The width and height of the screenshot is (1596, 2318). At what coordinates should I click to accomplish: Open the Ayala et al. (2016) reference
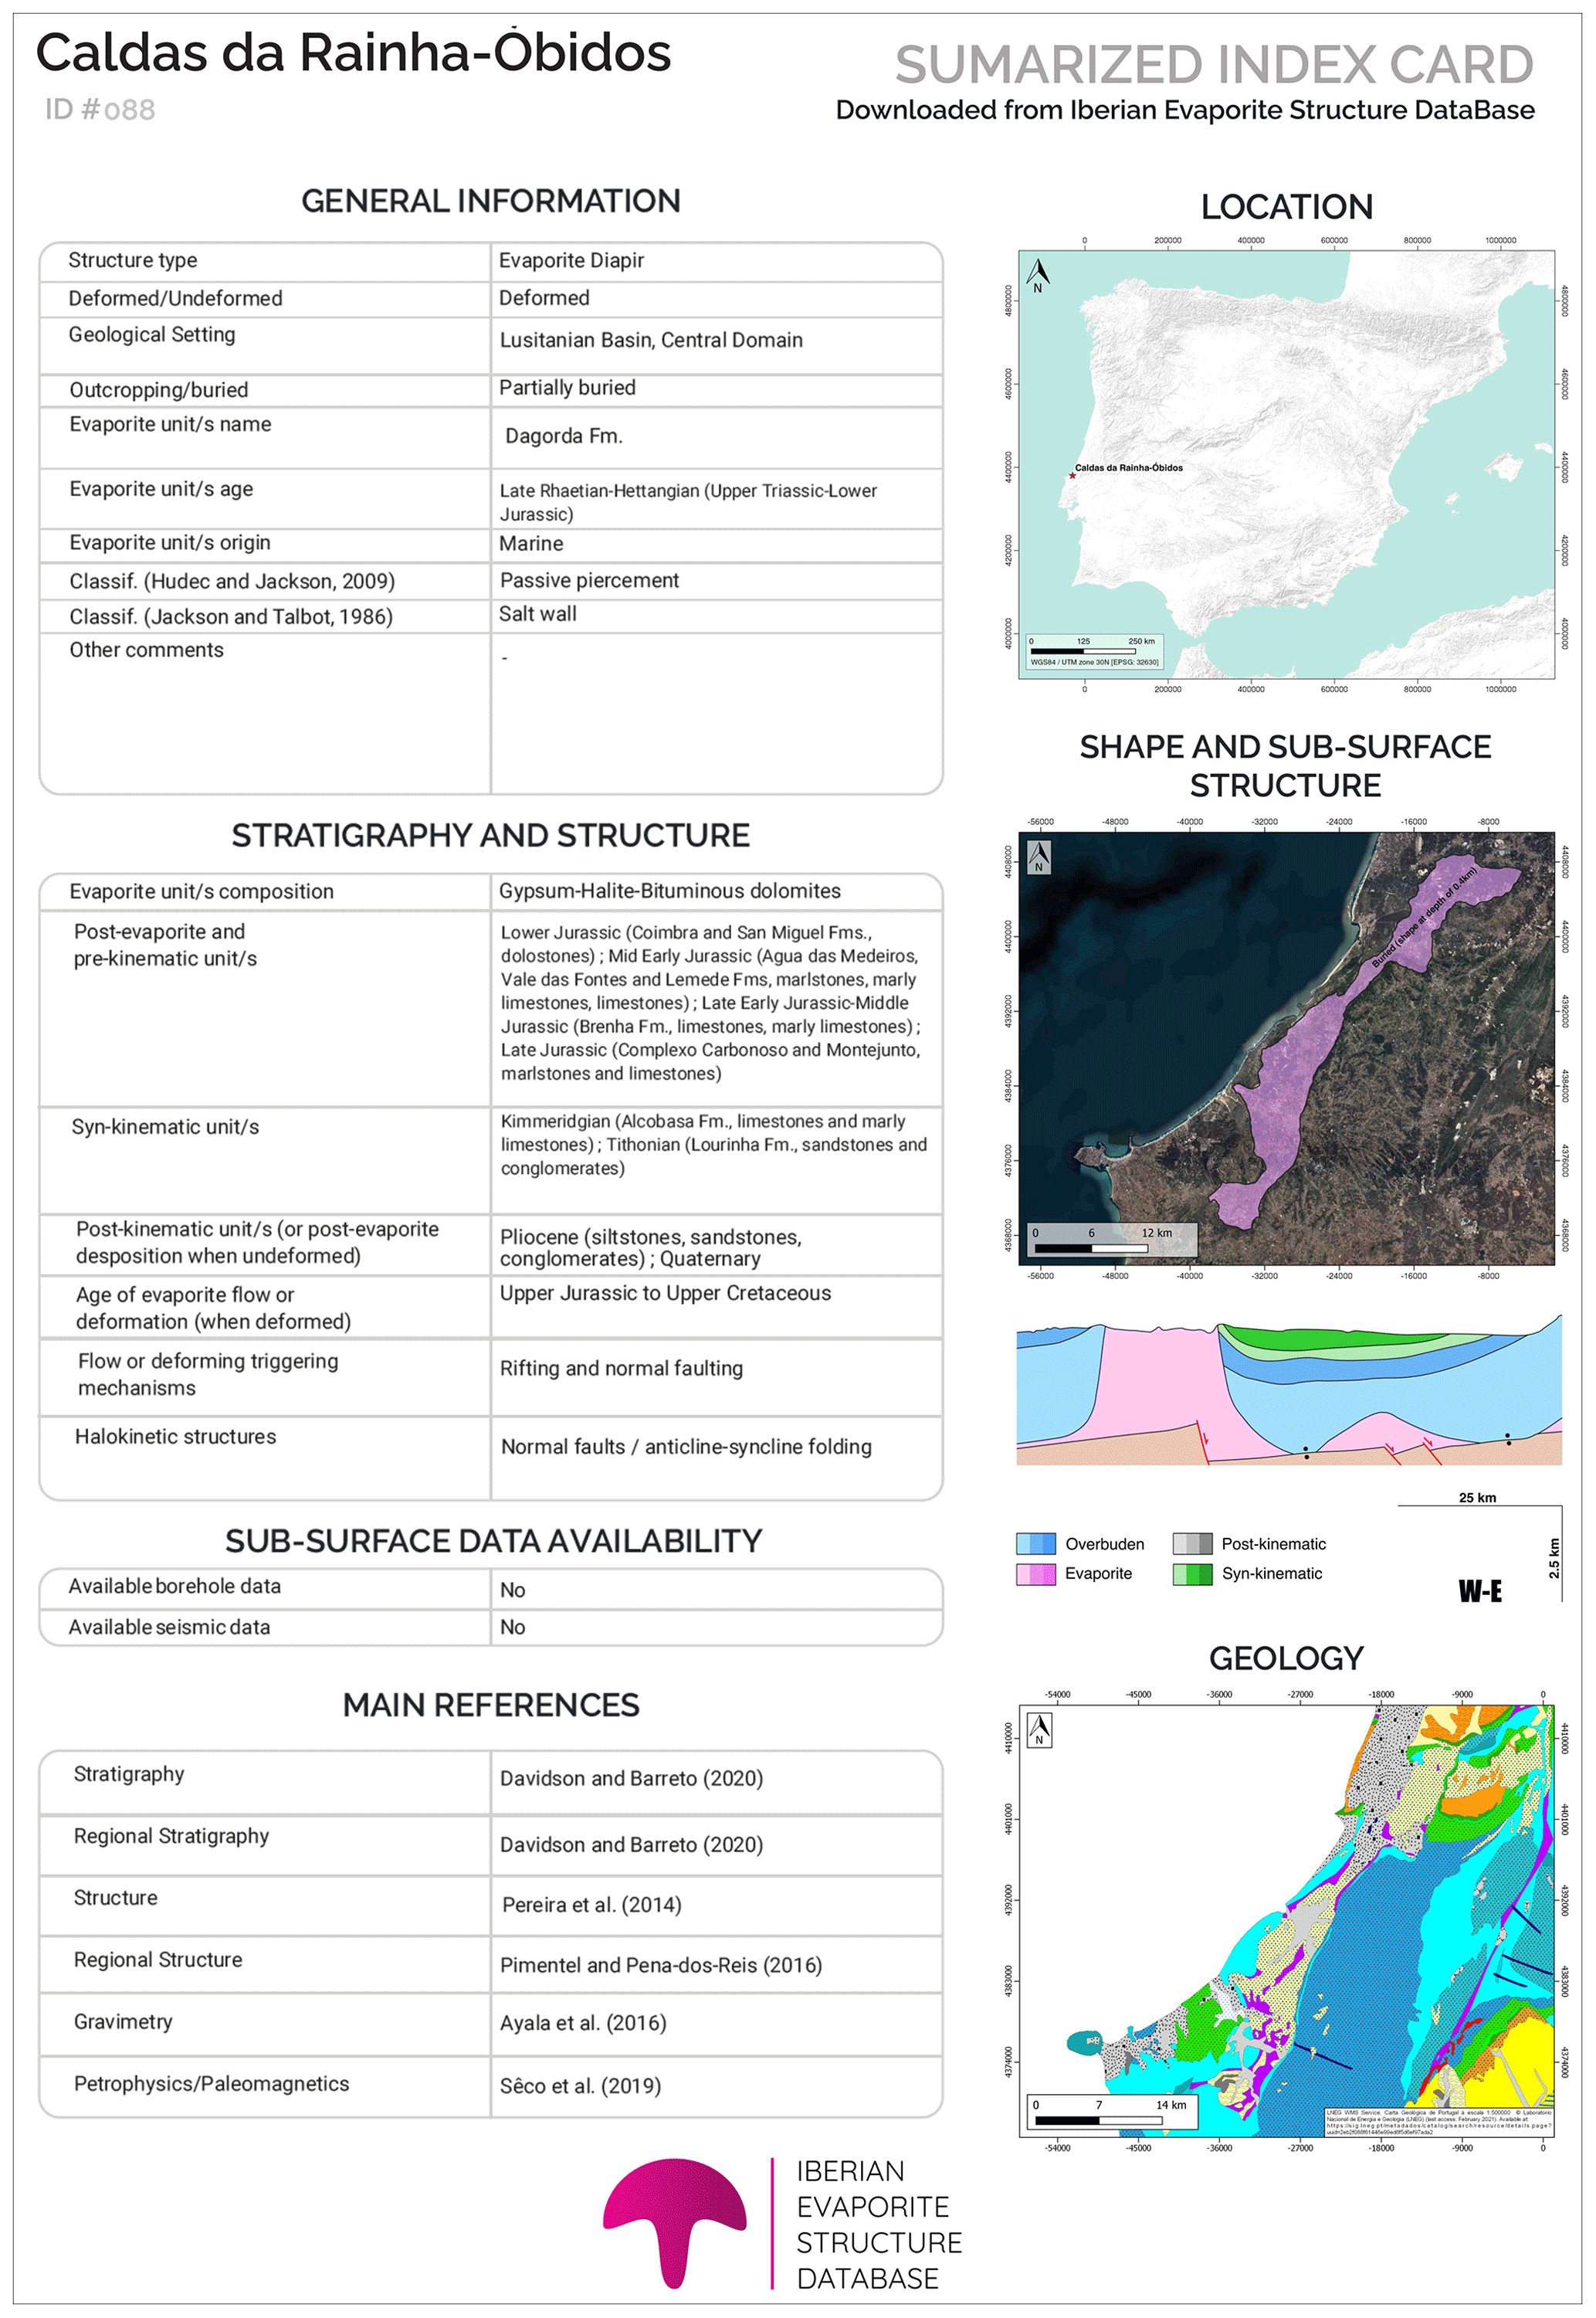tap(583, 2023)
